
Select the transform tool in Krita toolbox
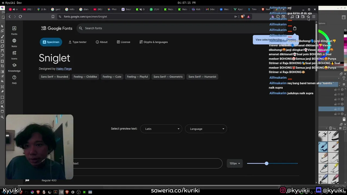[2, 61]
